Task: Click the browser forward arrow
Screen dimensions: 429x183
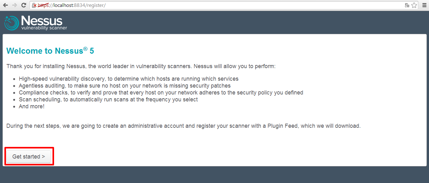Action: [x=14, y=5]
